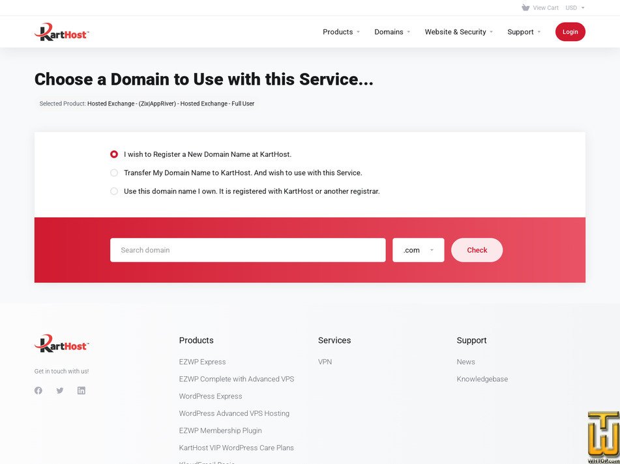620x464 pixels.
Task: Open the USD currency dropdown
Action: pos(575,8)
